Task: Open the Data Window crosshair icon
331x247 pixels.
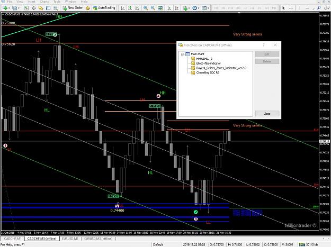Action: pos(33,8)
